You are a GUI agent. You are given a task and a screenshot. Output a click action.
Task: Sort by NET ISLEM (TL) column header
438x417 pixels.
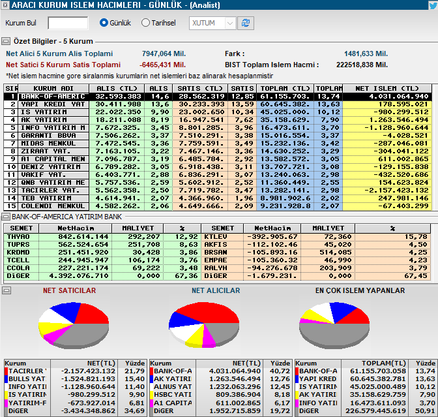click(x=387, y=88)
